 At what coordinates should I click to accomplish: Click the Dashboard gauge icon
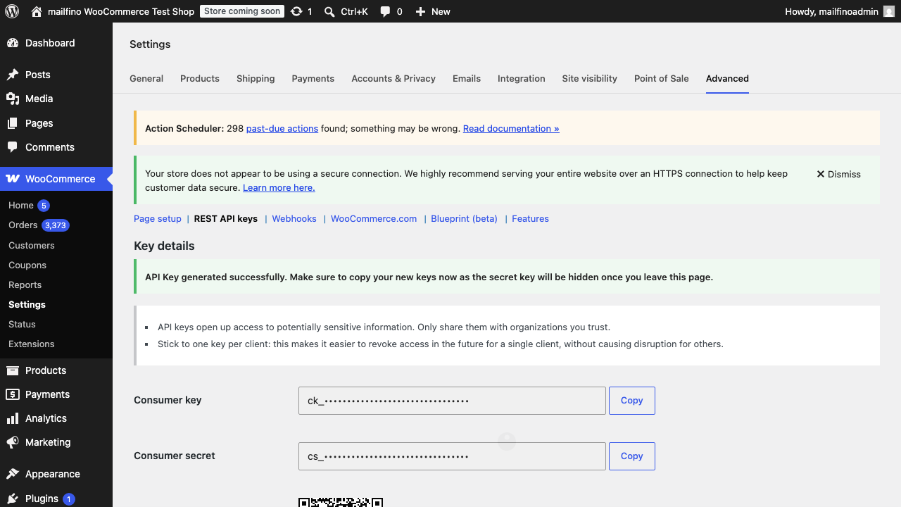(x=13, y=43)
